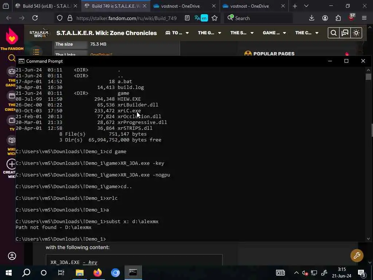Open Windows taskbar search magnifier
Viewport: 373px width, 280px height.
point(26,273)
